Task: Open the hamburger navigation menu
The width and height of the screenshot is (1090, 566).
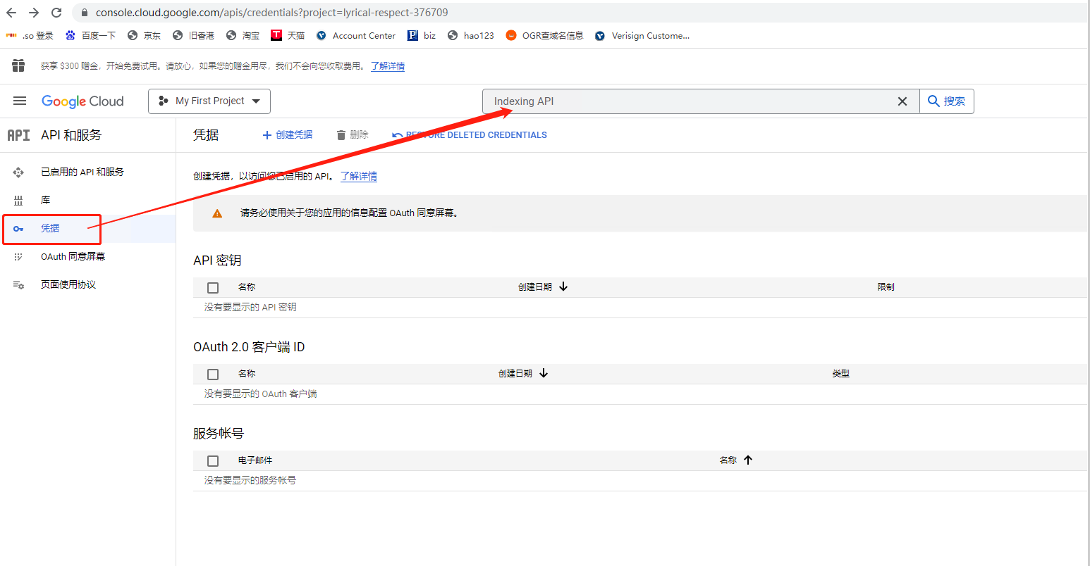Action: pos(20,101)
